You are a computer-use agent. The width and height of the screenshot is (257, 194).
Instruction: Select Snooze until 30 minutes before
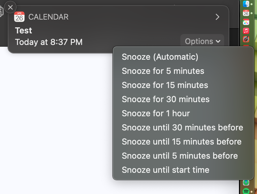click(x=182, y=128)
